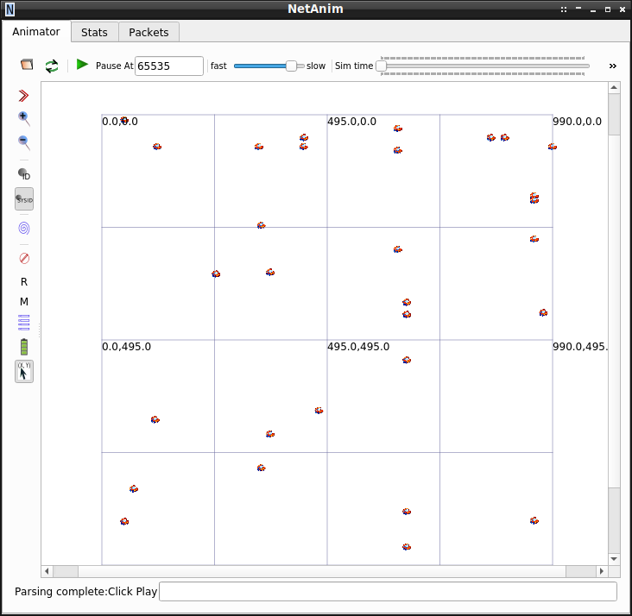632x616 pixels.
Task: Click the horizontal scrollbar left arrow
Action: [x=47, y=571]
